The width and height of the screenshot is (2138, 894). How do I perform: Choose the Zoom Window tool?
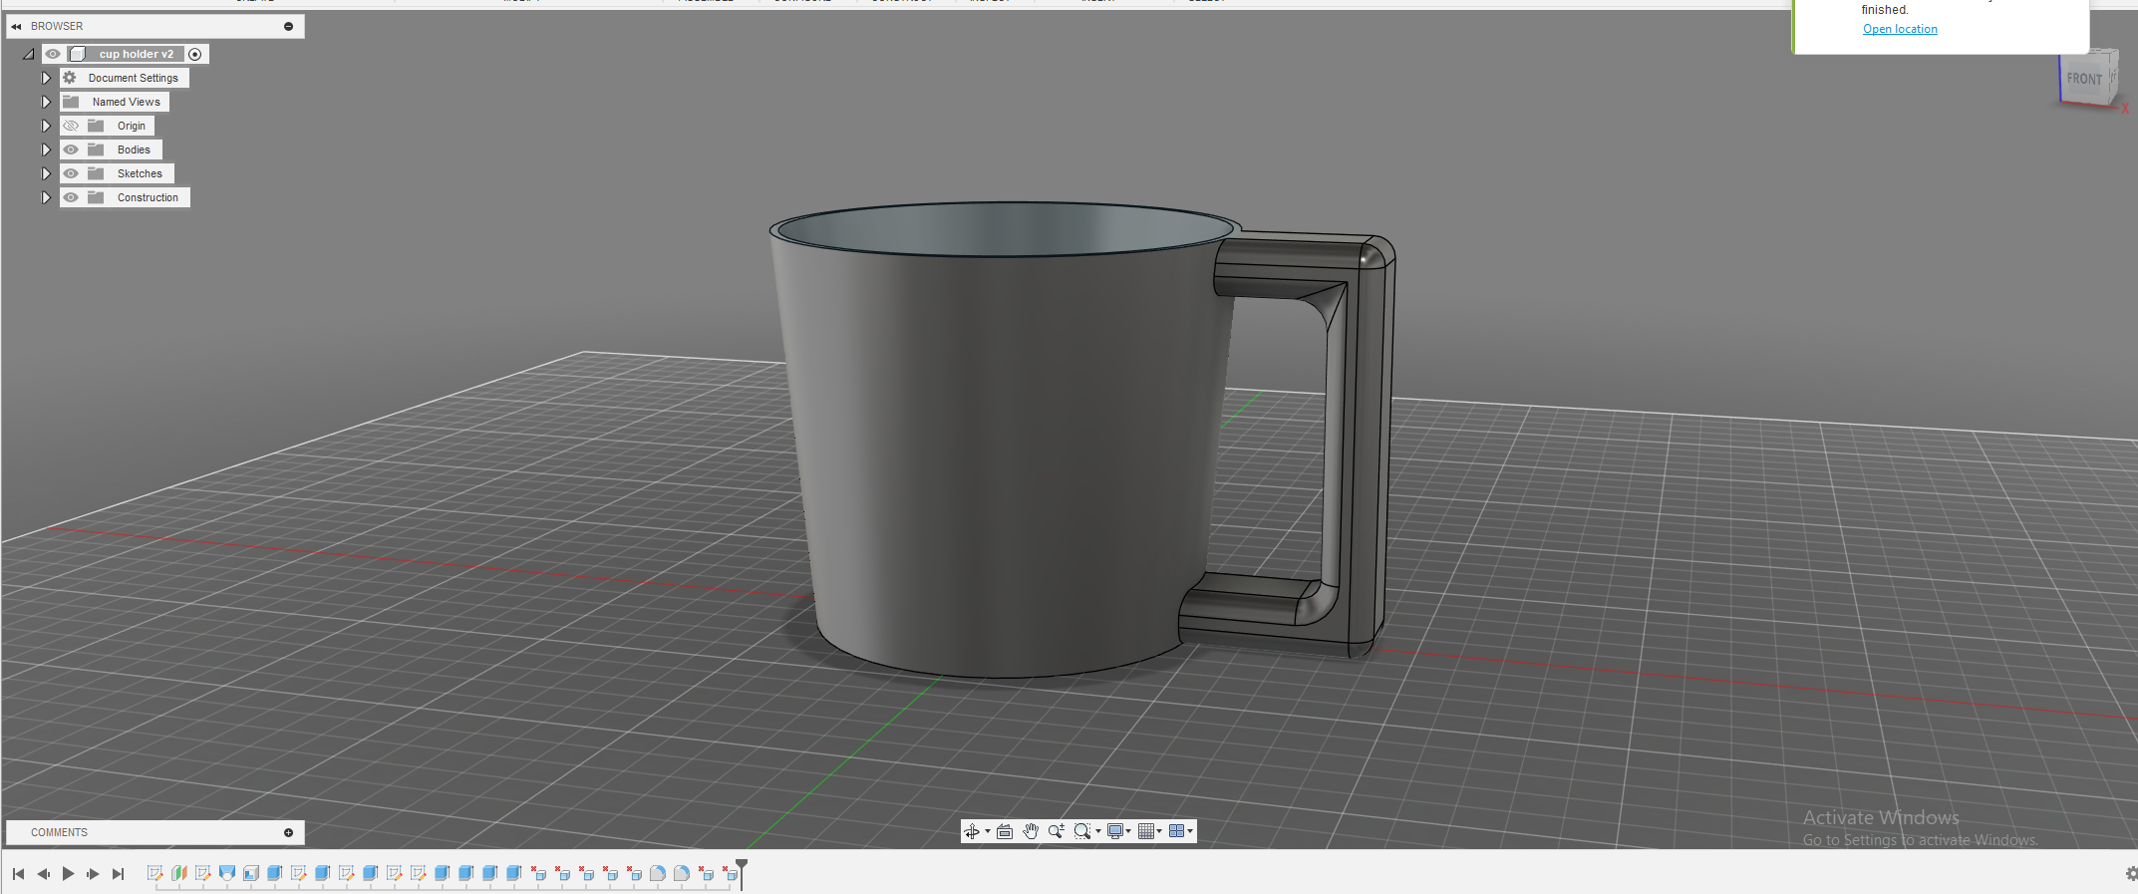click(x=1081, y=831)
